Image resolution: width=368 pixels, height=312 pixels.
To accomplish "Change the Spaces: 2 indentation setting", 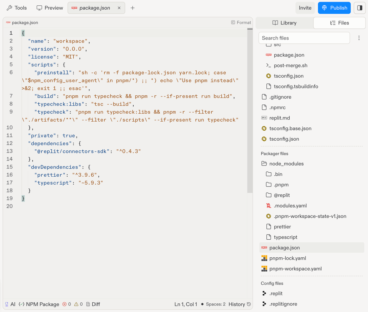I will (x=216, y=304).
